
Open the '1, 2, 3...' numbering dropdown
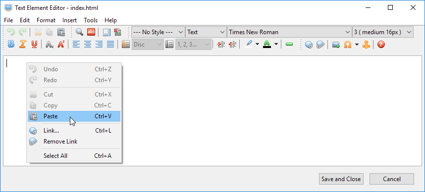coord(193,45)
